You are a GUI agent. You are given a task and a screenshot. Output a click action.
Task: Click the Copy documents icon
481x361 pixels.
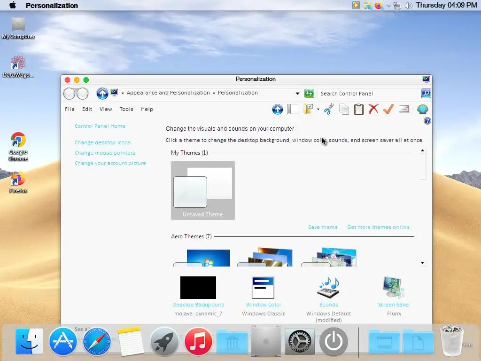[344, 109]
